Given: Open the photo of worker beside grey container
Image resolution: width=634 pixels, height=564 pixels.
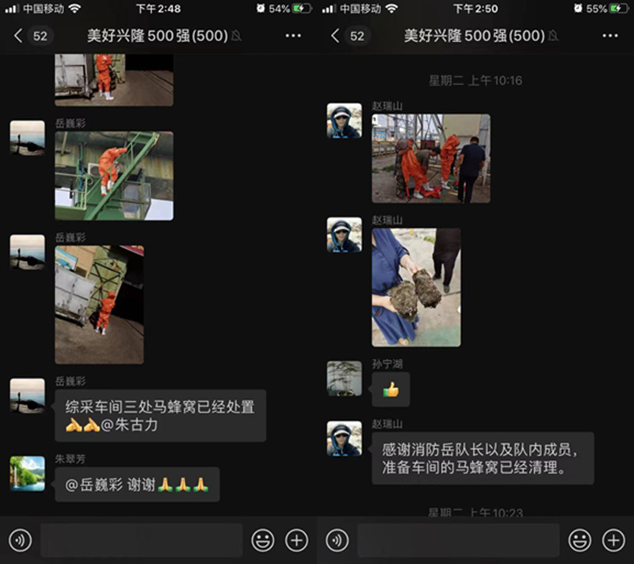Looking at the screenshot, I should pyautogui.click(x=100, y=305).
